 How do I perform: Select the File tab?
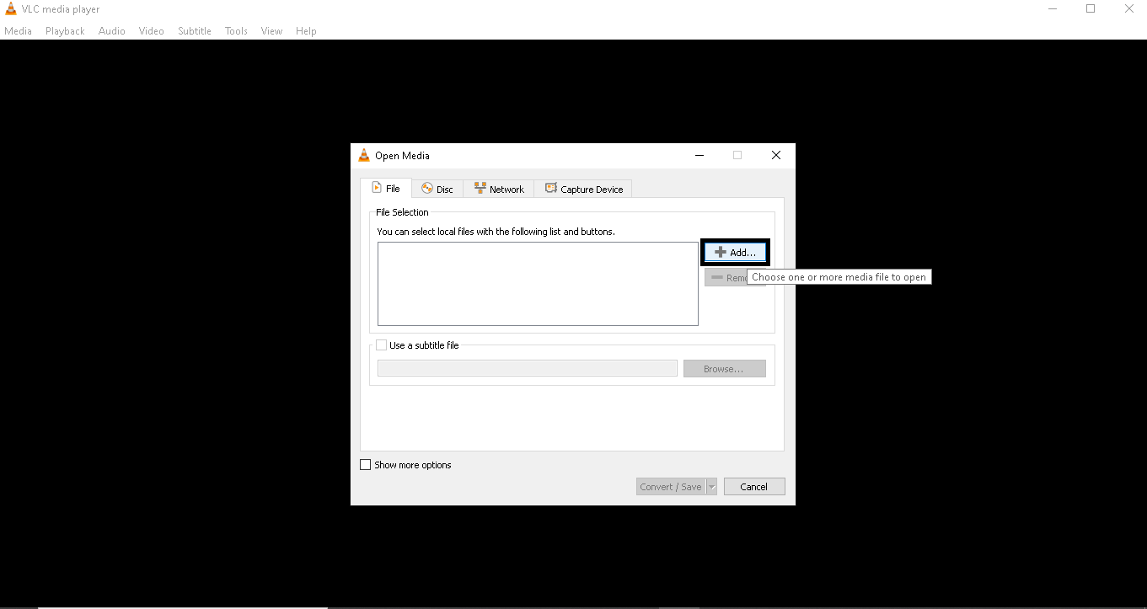[x=386, y=189]
